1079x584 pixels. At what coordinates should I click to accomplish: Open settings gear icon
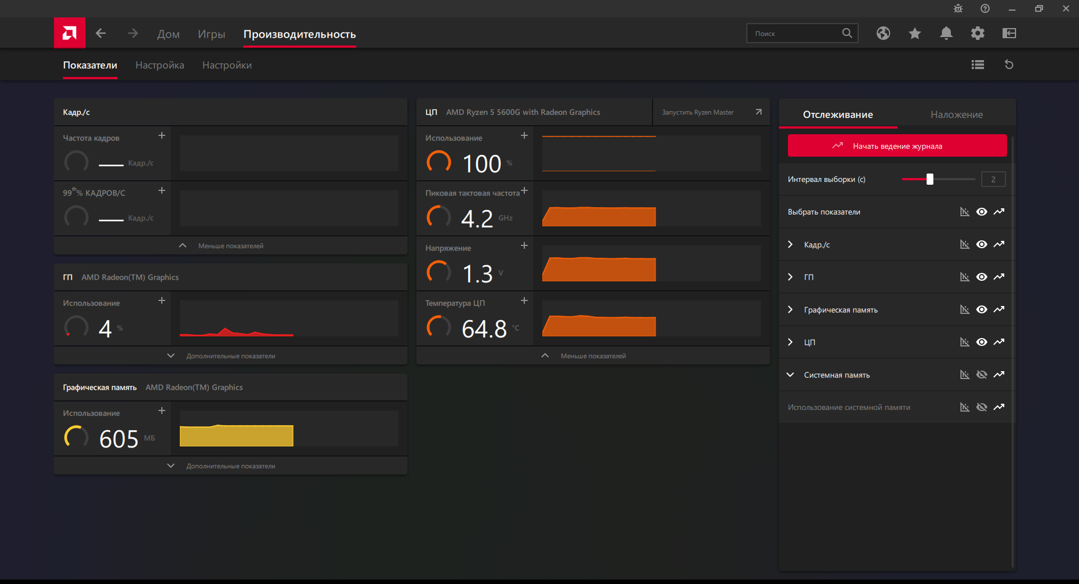978,34
